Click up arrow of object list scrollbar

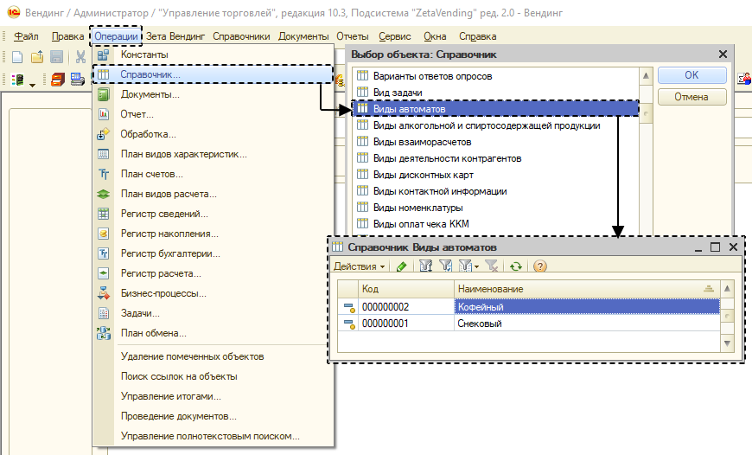(646, 76)
